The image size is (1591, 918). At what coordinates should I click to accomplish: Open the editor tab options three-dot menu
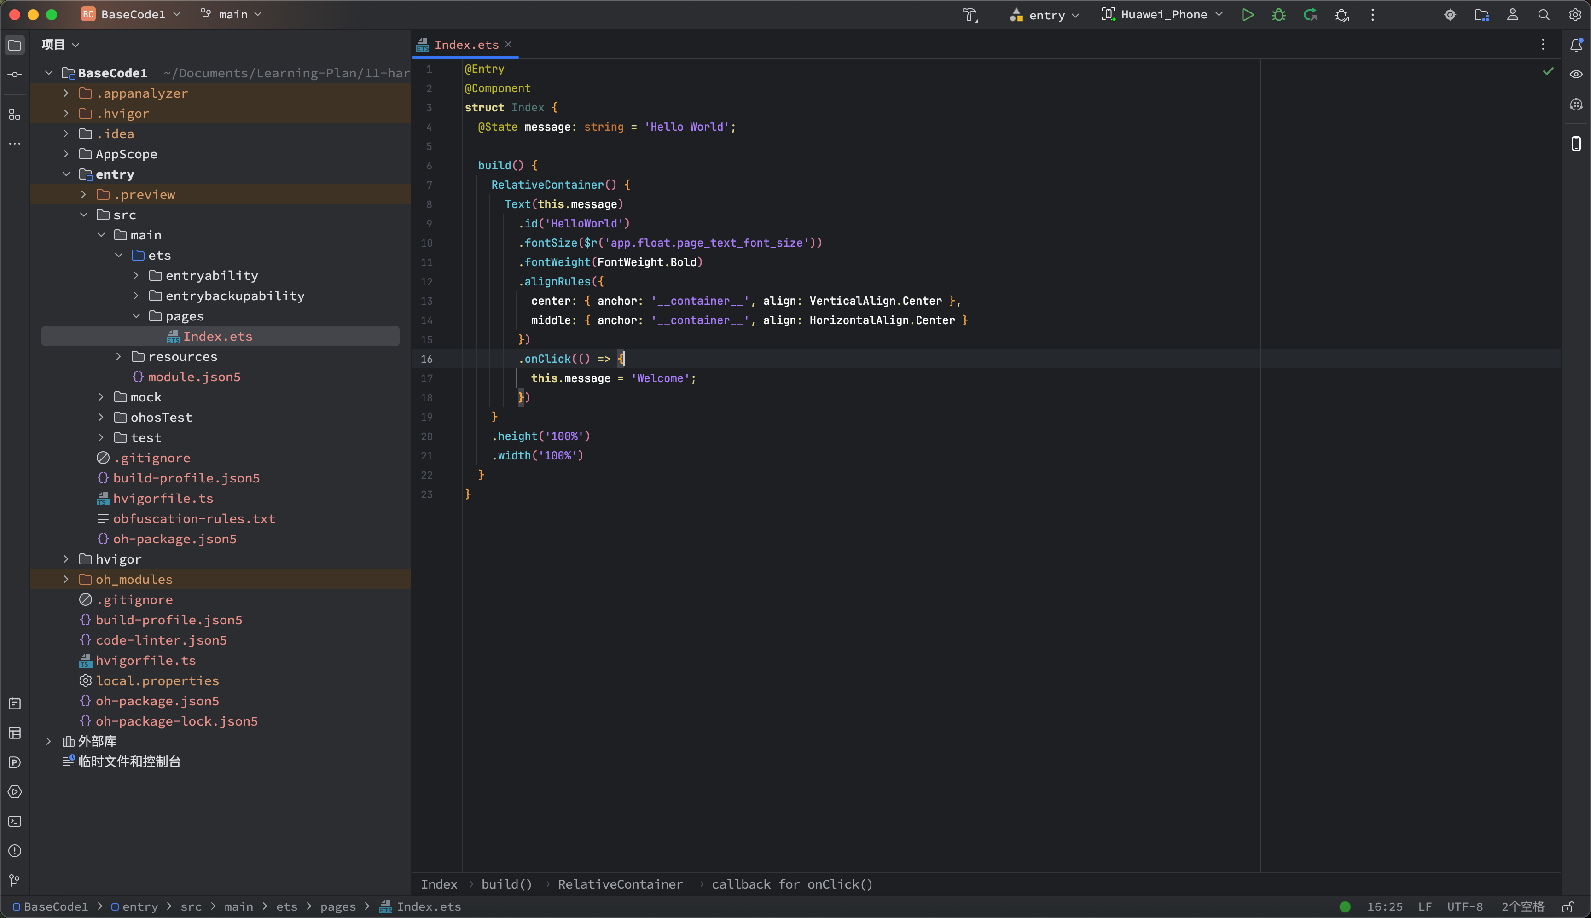tap(1543, 45)
